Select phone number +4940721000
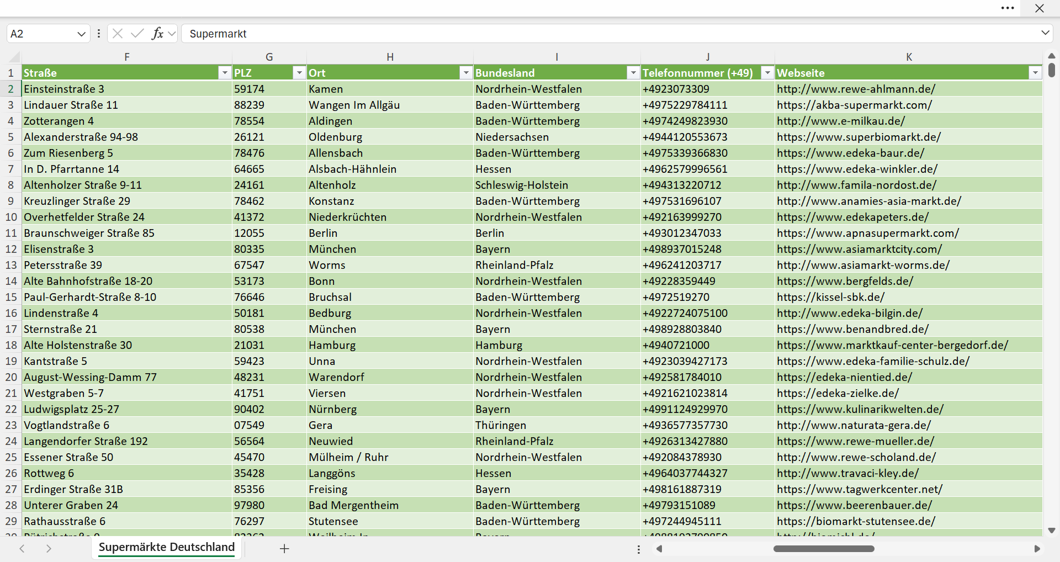Screen dimensions: 1060x562 [x=708, y=345]
